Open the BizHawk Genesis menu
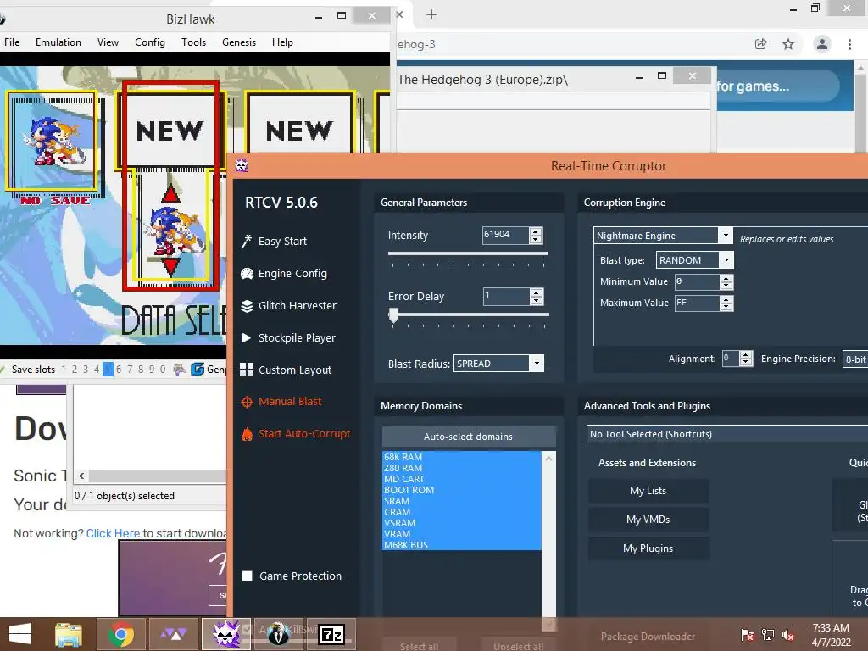 pos(239,42)
